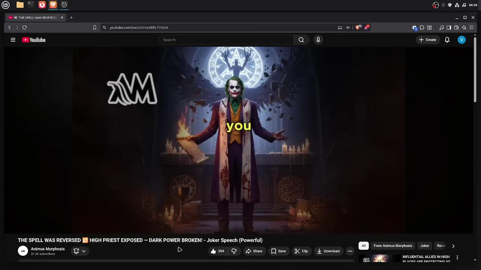Open site settings icon in address bar
The image size is (481, 270).
pyautogui.click(x=104, y=27)
